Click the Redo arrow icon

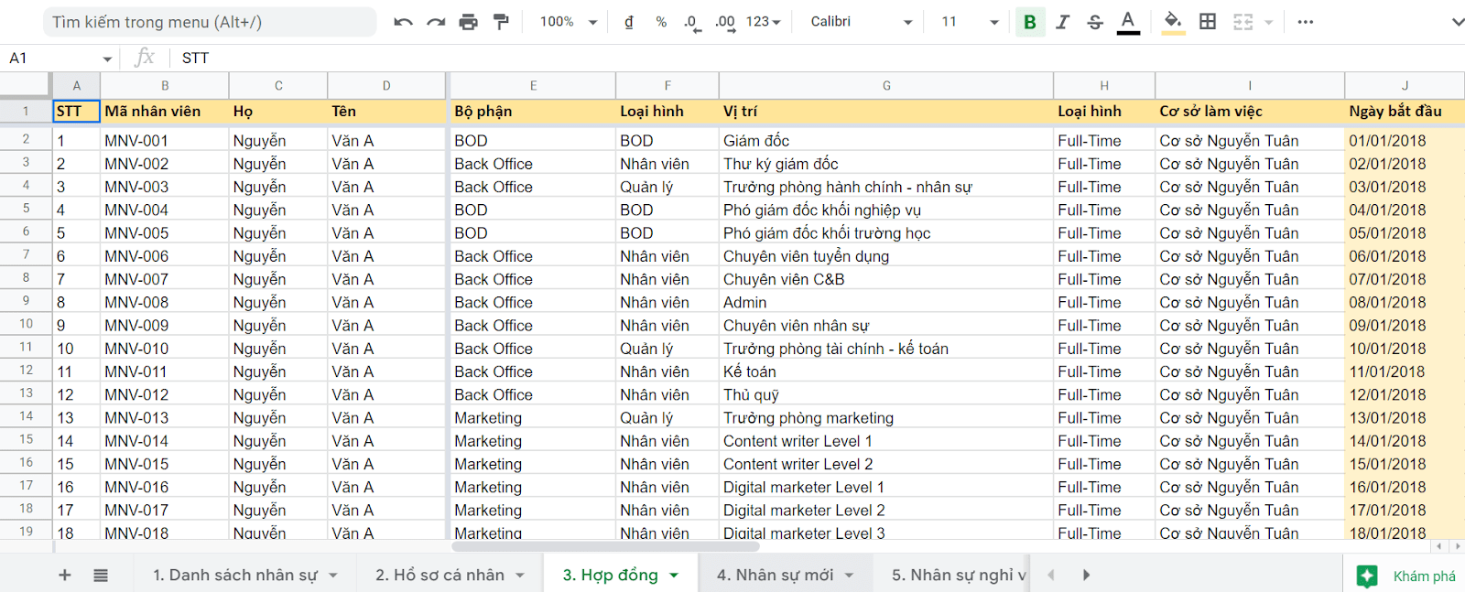point(436,22)
